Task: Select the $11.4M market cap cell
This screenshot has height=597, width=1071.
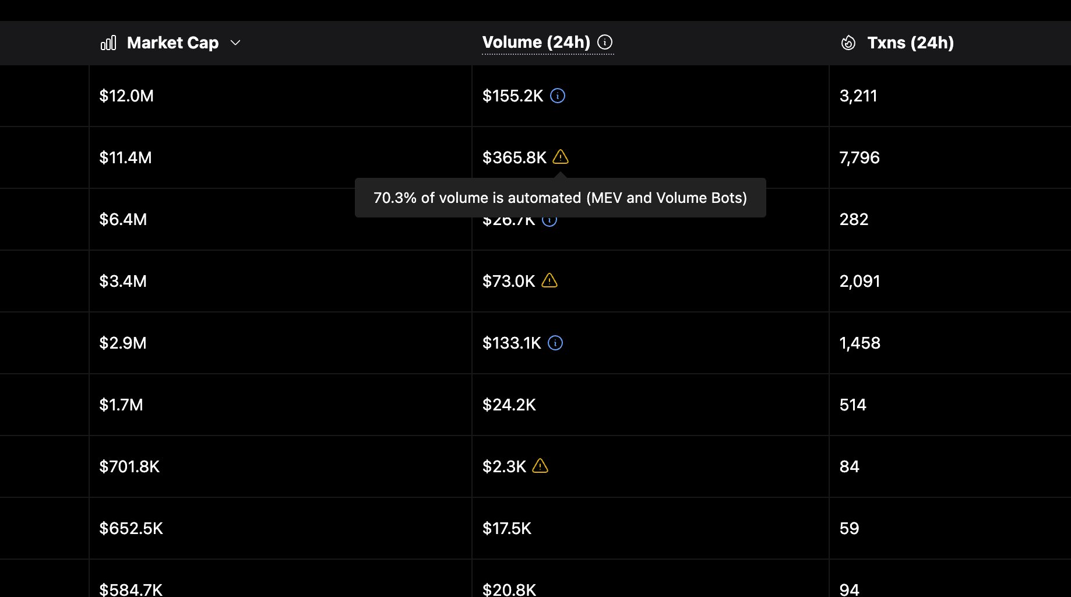Action: click(125, 157)
